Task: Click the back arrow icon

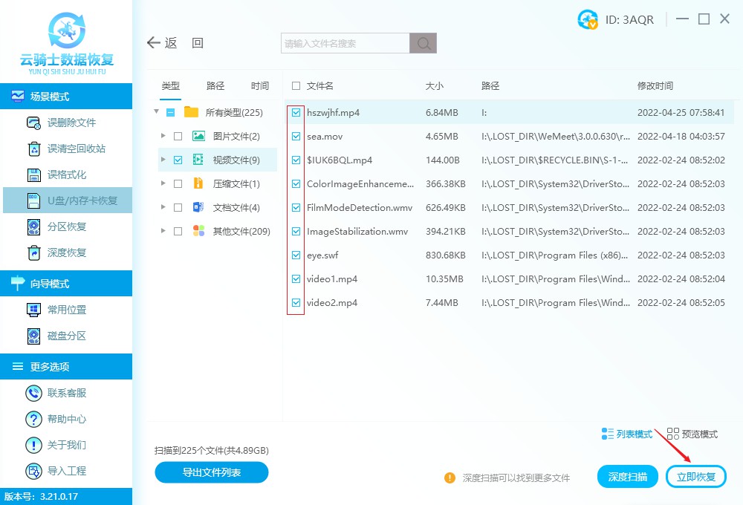Action: pos(154,43)
